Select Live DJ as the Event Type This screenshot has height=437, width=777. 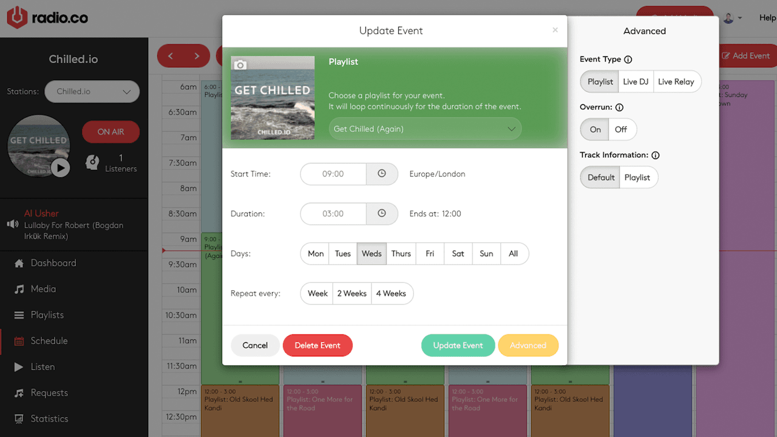coord(635,81)
